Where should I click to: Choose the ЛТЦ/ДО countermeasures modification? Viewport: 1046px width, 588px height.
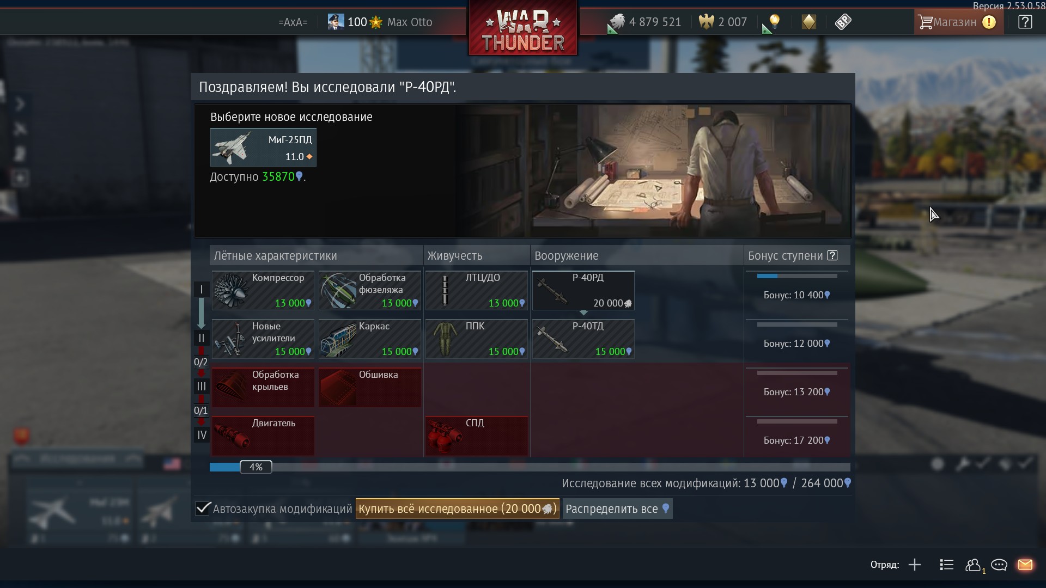click(477, 290)
